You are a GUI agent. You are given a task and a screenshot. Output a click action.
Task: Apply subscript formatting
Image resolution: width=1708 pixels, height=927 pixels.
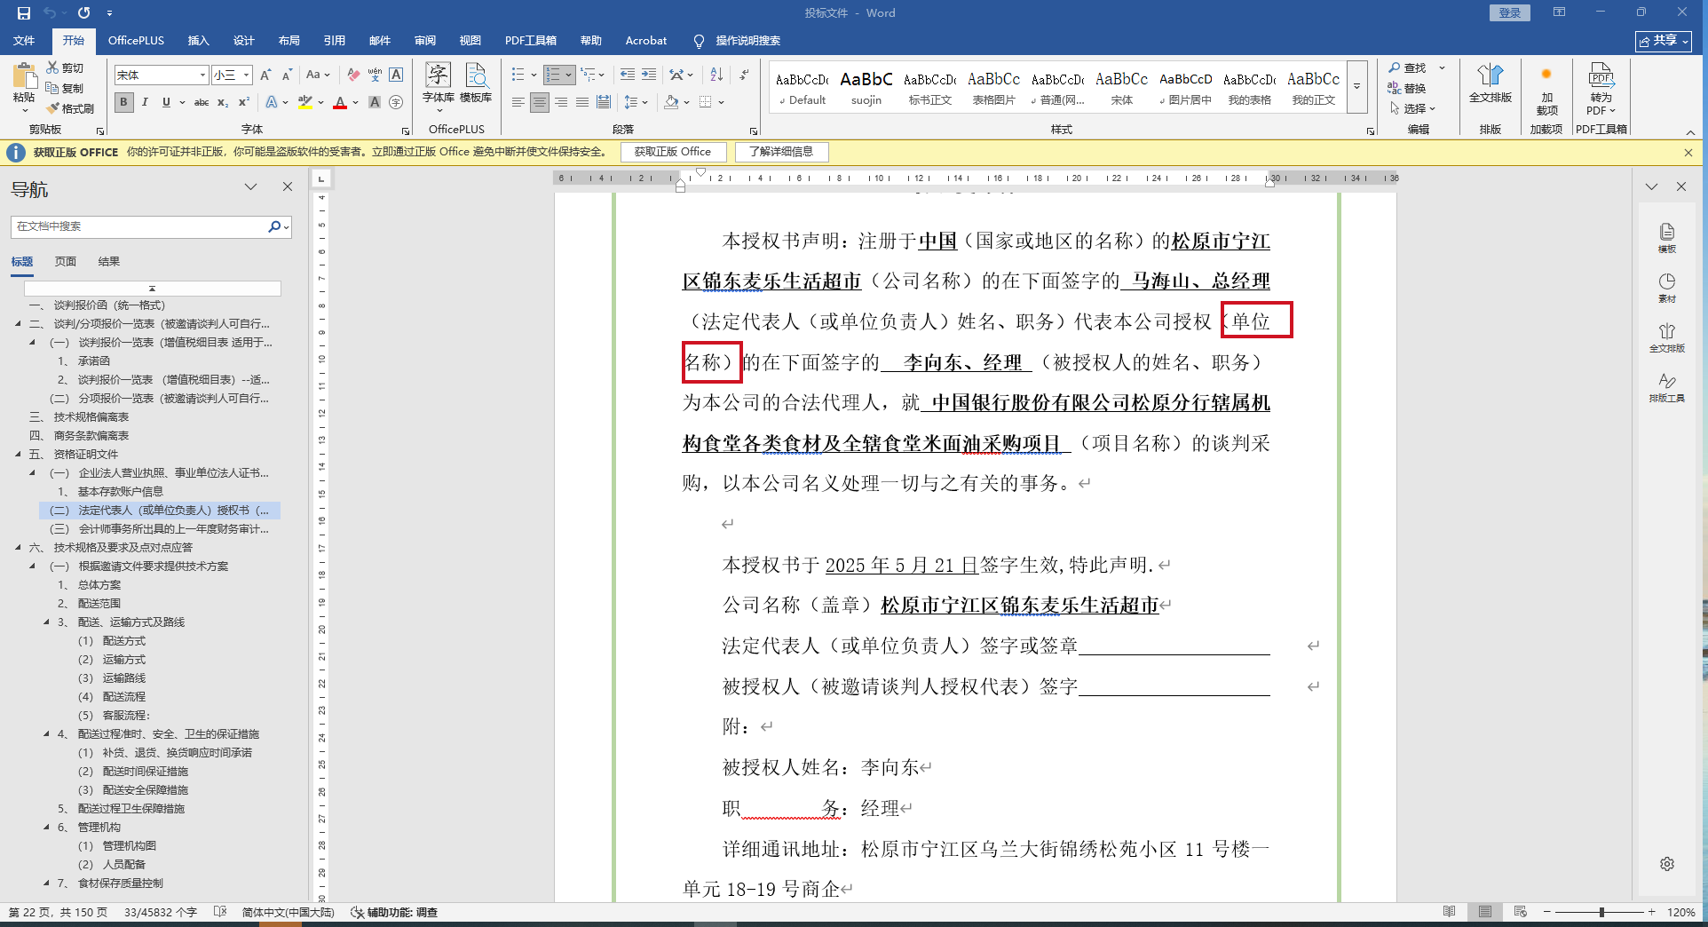pyautogui.click(x=223, y=102)
